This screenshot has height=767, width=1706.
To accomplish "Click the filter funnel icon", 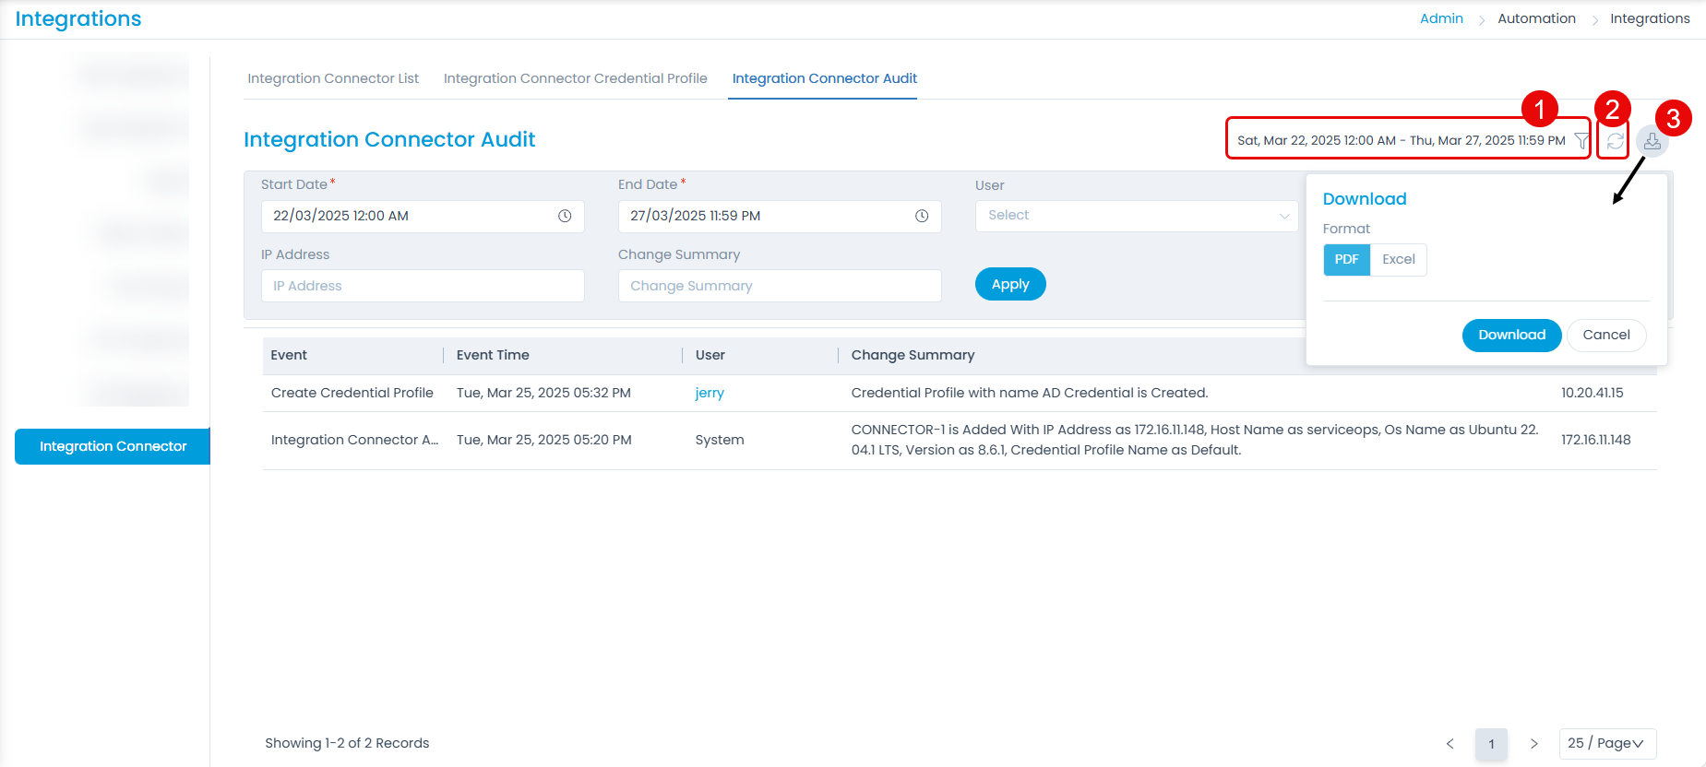I will pos(1581,141).
